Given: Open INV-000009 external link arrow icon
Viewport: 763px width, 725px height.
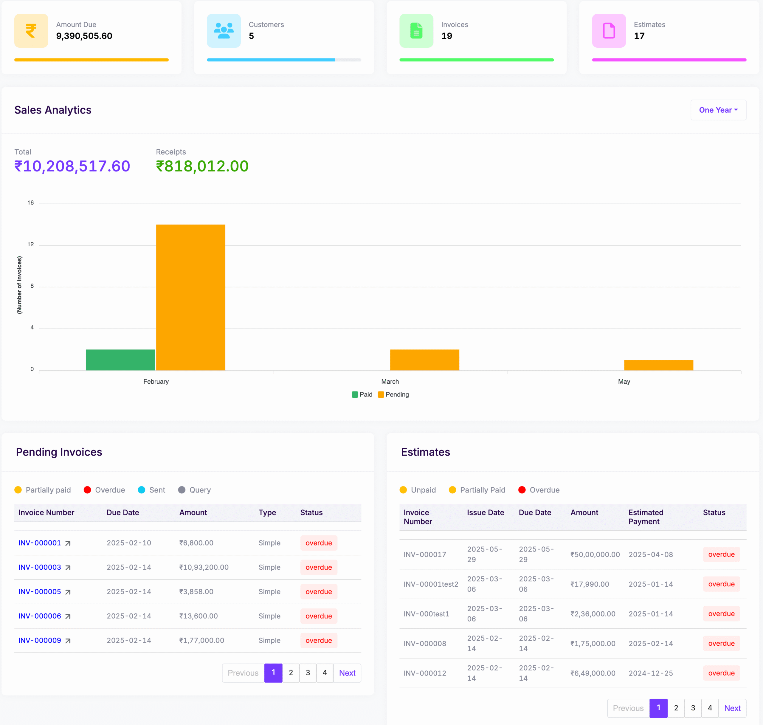Looking at the screenshot, I should point(68,641).
